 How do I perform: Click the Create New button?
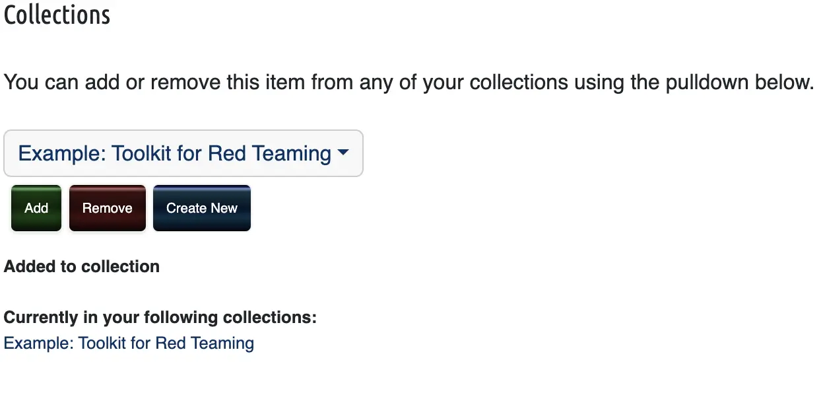pyautogui.click(x=202, y=208)
